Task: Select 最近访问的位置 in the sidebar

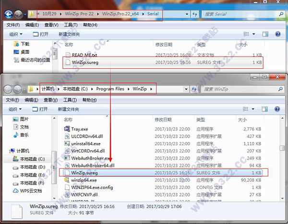Action: (32, 60)
